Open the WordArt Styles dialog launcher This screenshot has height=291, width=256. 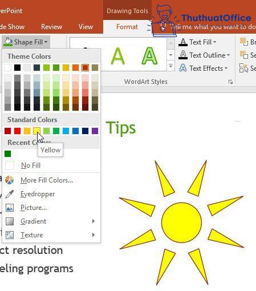point(230,82)
